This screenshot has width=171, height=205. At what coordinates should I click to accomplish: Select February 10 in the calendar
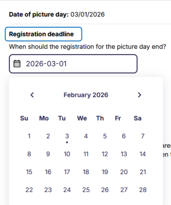[67, 154]
